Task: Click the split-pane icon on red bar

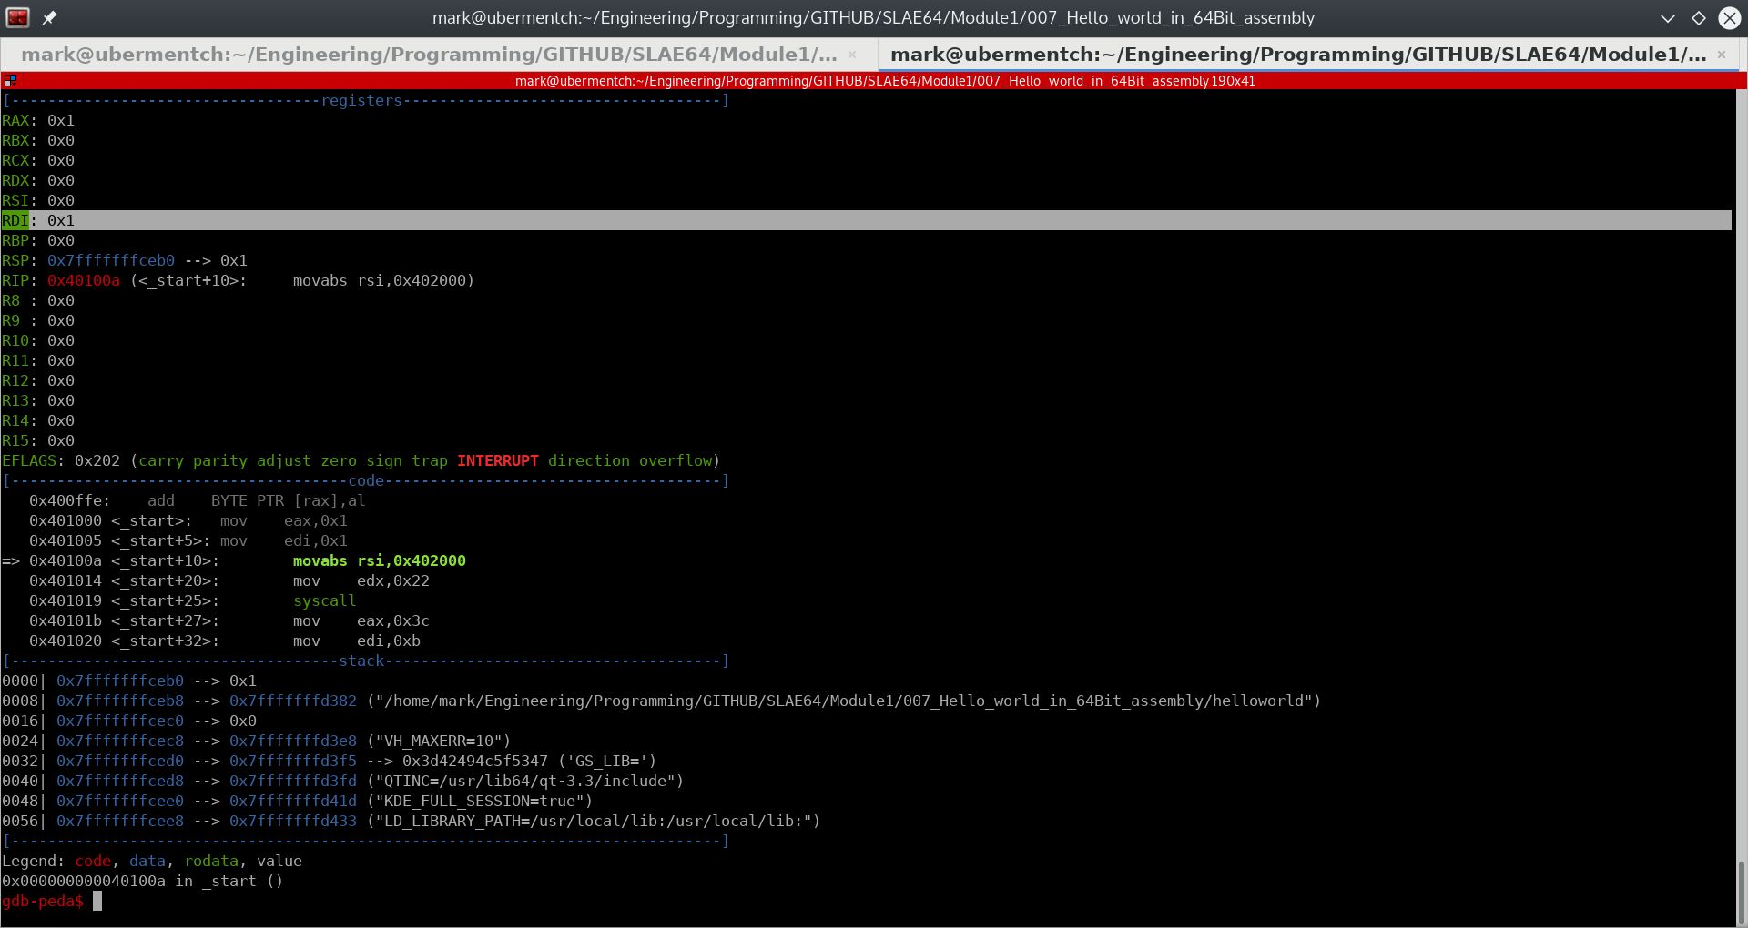Action: (x=10, y=81)
